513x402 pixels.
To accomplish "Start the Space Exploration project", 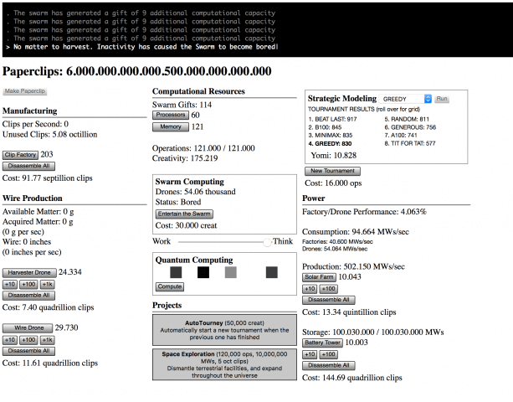I will pyautogui.click(x=223, y=365).
